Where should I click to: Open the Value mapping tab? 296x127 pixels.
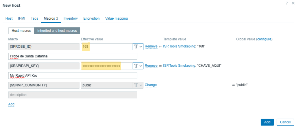116,18
